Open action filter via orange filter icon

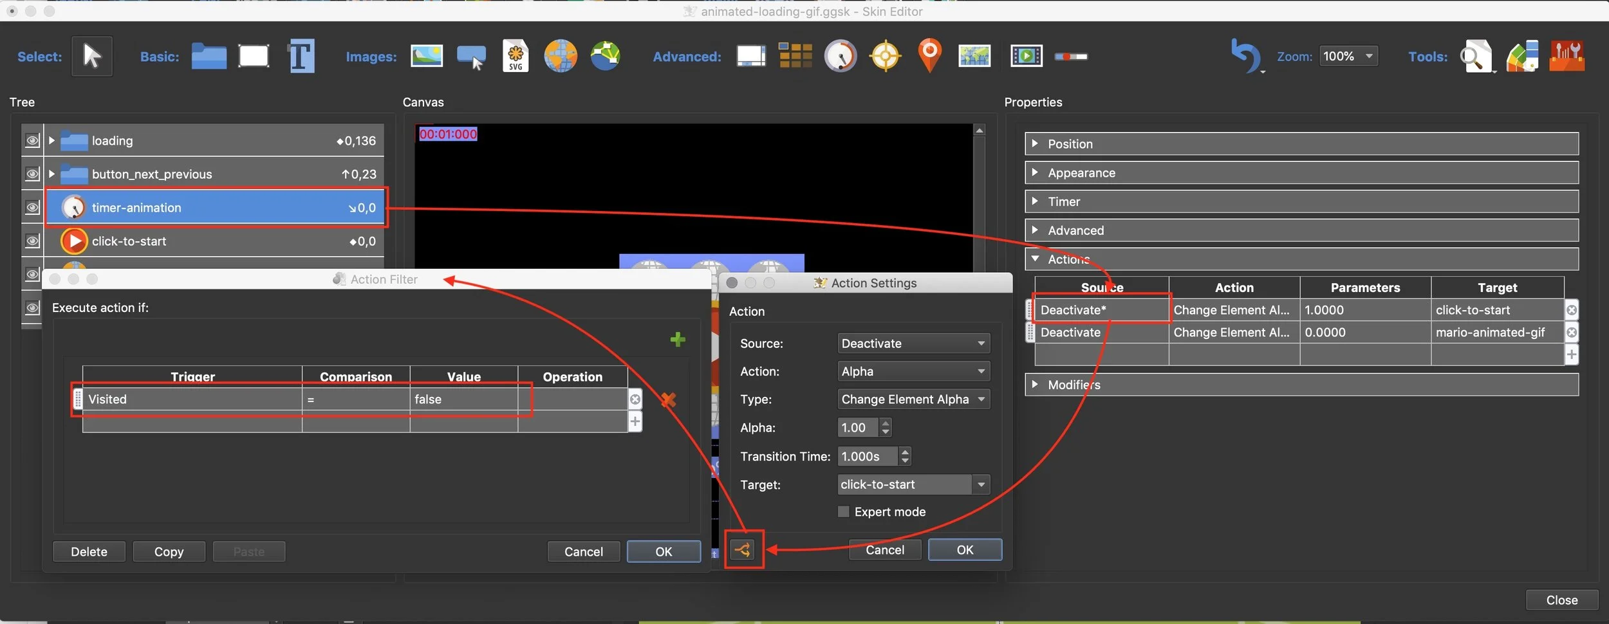coord(743,549)
